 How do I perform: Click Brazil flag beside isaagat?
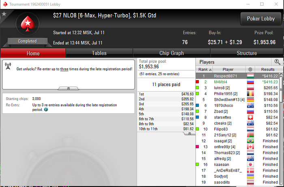click(250, 141)
